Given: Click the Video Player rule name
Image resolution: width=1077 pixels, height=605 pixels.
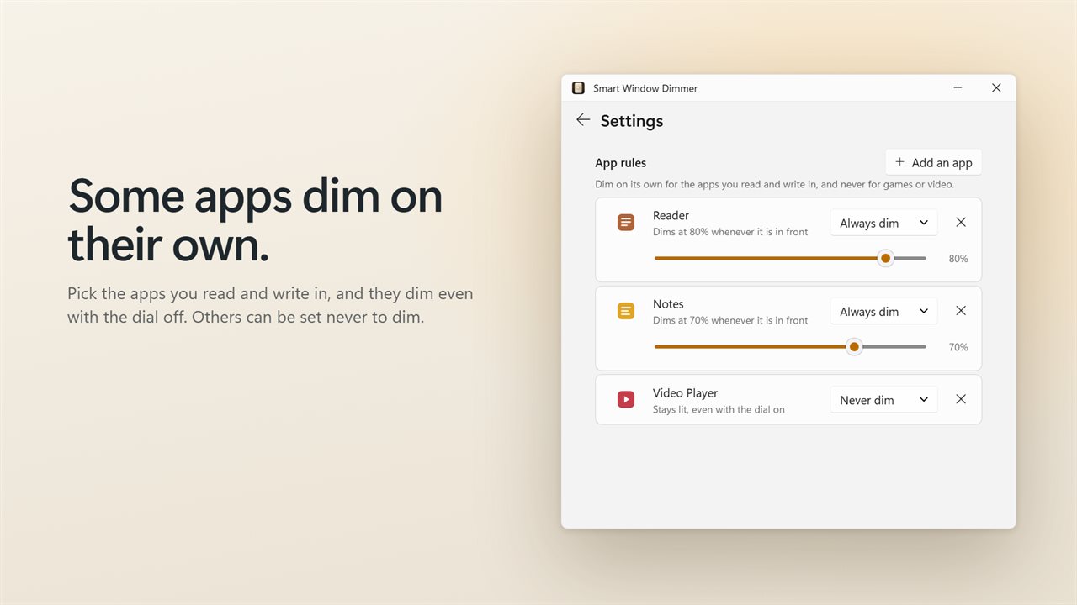Looking at the screenshot, I should click(x=685, y=393).
